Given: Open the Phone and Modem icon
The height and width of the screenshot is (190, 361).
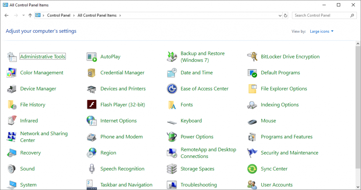Looking at the screenshot, I should point(92,137).
